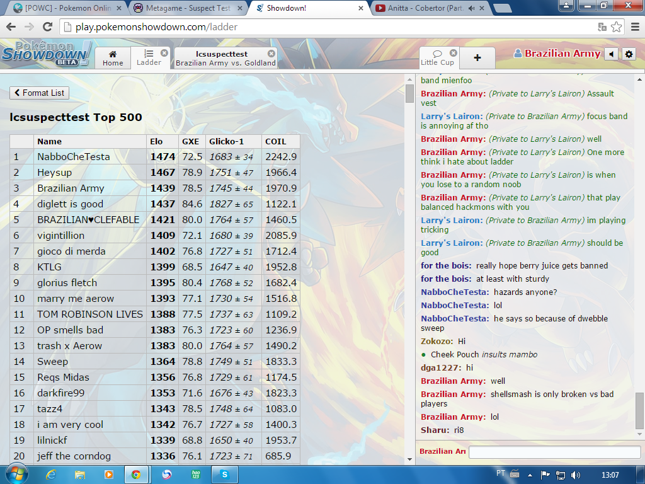This screenshot has width=645, height=484.
Task: Launch Internet Explorer from the taskbar
Action: point(51,475)
